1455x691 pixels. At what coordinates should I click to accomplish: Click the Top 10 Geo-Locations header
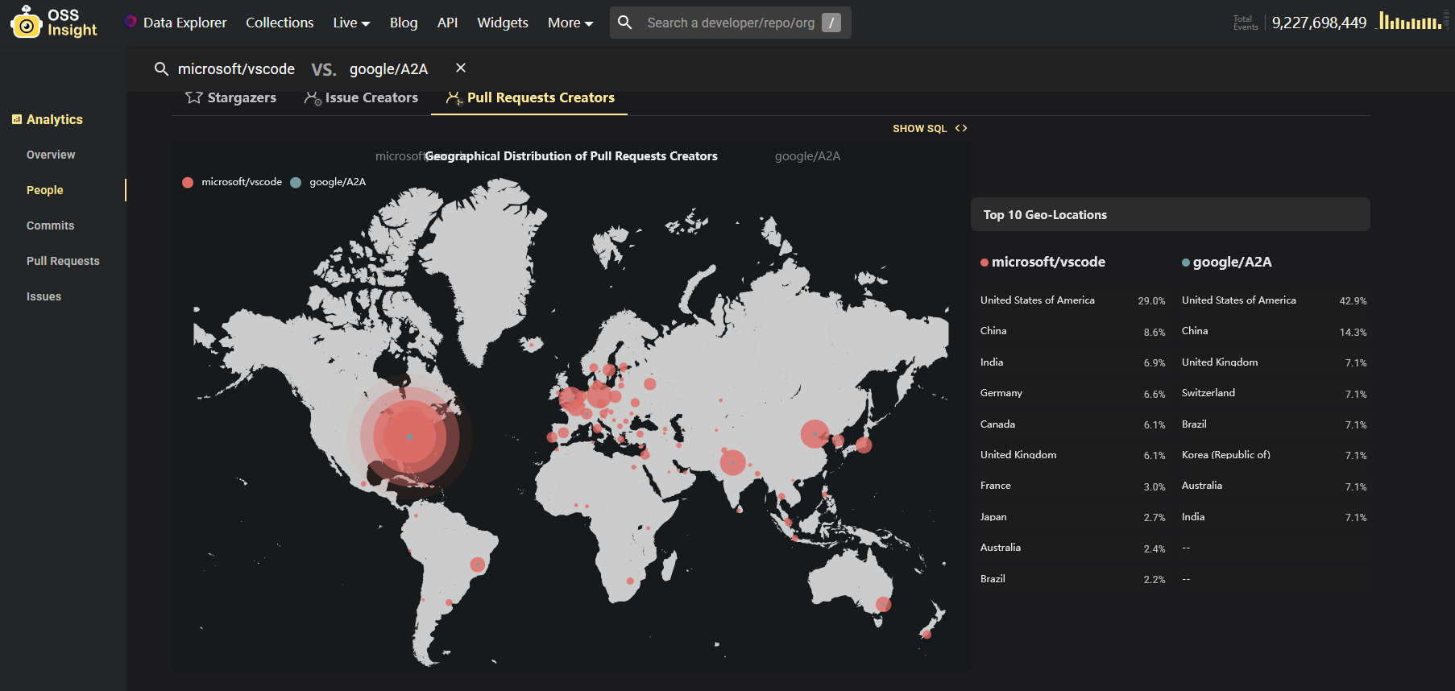[x=1170, y=214]
